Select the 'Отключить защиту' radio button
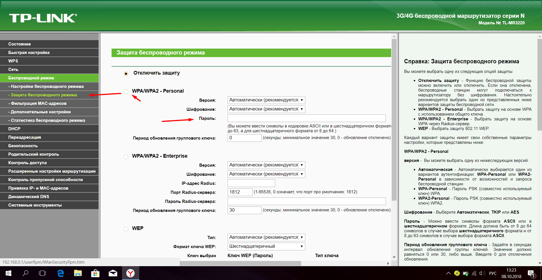Image resolution: width=542 pixels, height=280 pixels. tap(126, 73)
